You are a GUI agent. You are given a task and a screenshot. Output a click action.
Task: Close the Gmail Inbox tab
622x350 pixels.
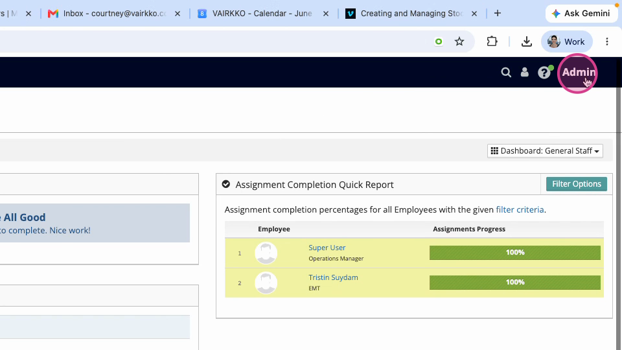click(178, 14)
